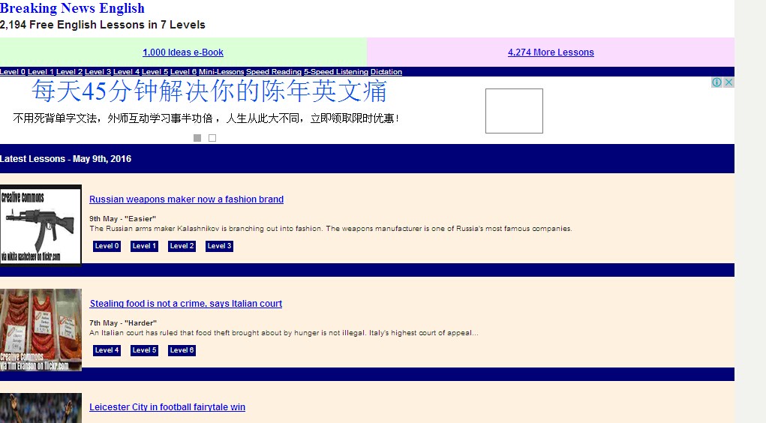The image size is (766, 423).
Task: Open Dictation in the navigation bar
Action: point(386,72)
